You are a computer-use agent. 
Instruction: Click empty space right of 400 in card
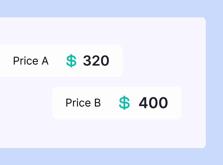[x=174, y=103]
